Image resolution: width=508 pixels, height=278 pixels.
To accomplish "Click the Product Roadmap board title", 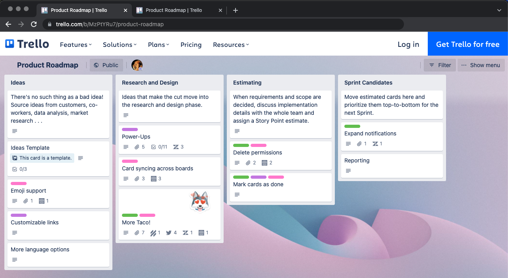I will pyautogui.click(x=48, y=65).
